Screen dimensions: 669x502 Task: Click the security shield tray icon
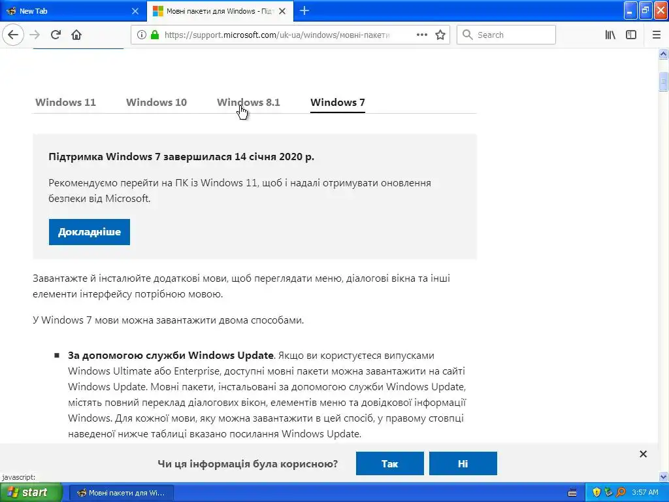(596, 492)
